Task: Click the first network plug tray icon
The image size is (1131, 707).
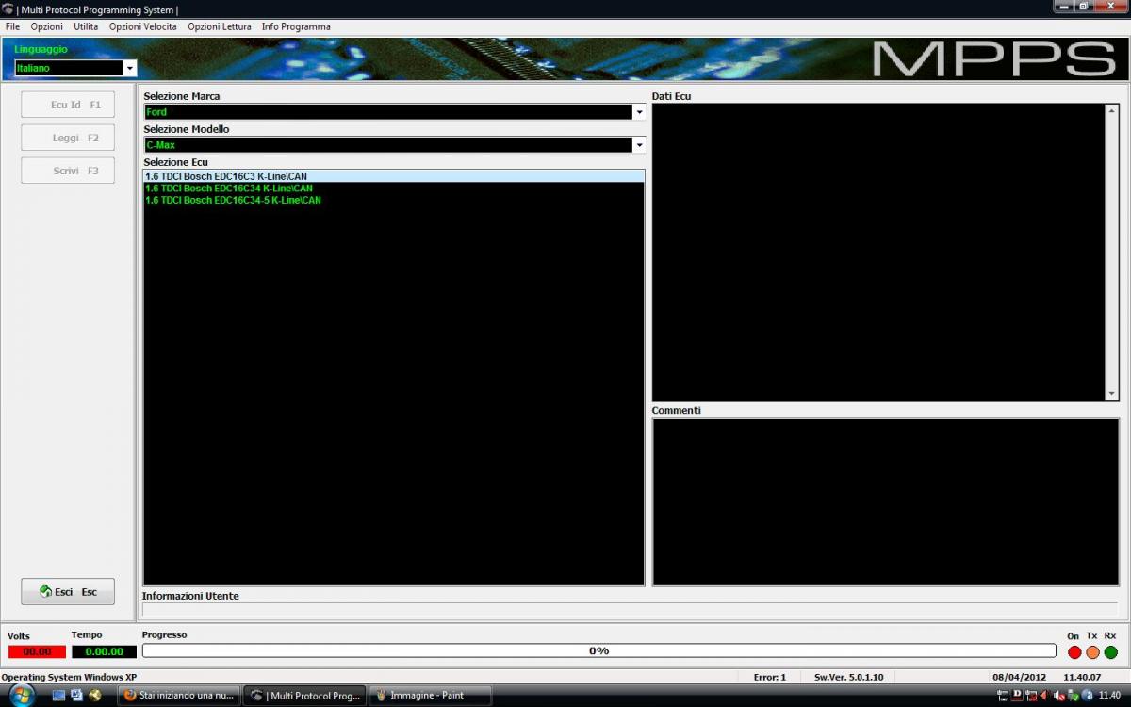Action: (x=1003, y=696)
